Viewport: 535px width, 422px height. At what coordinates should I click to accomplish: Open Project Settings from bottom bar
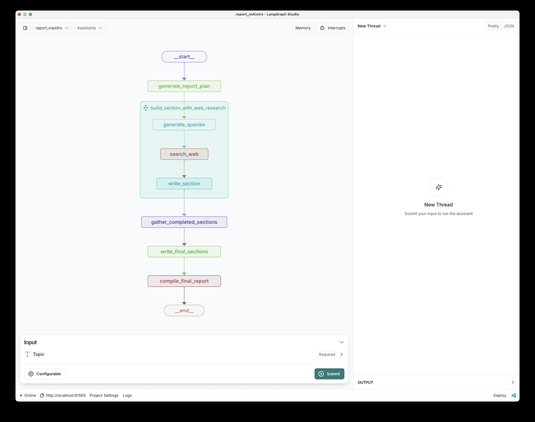pyautogui.click(x=104, y=395)
